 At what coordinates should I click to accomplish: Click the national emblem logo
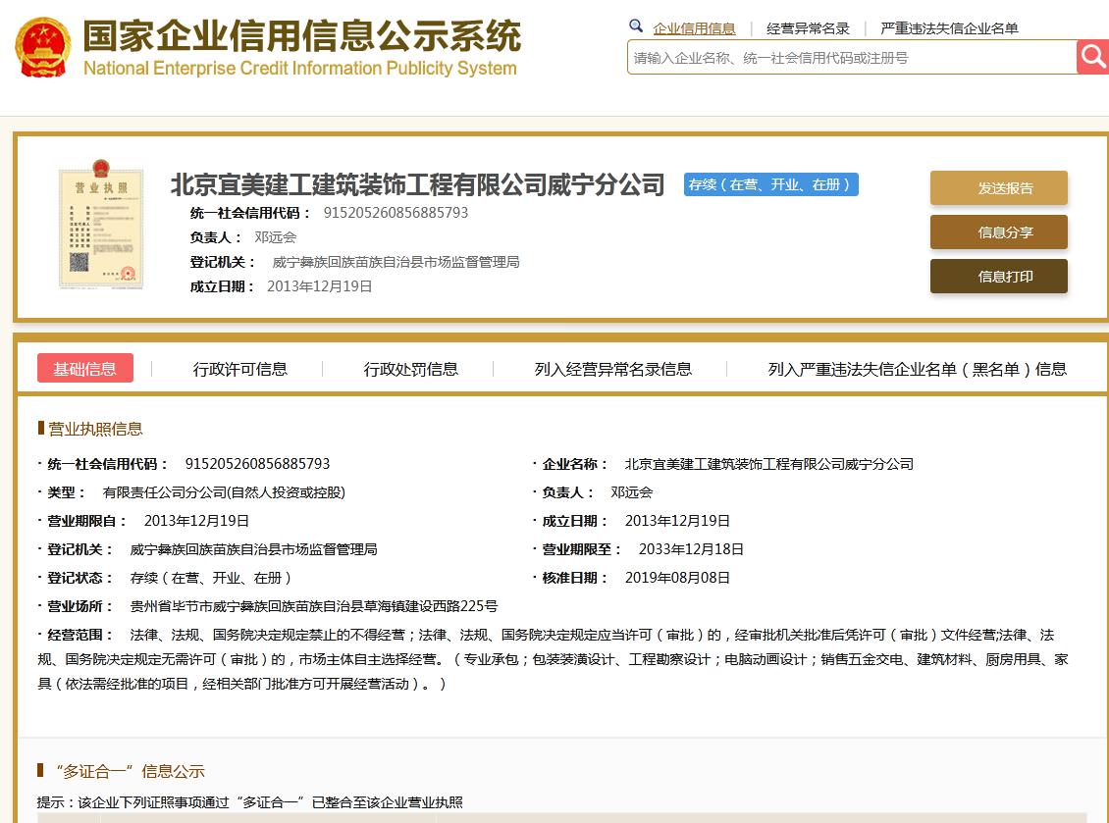click(43, 47)
